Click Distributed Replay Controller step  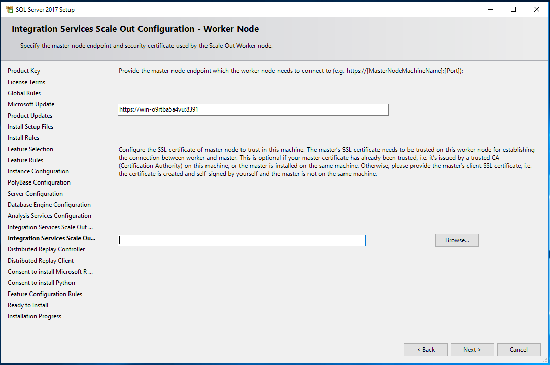46,249
